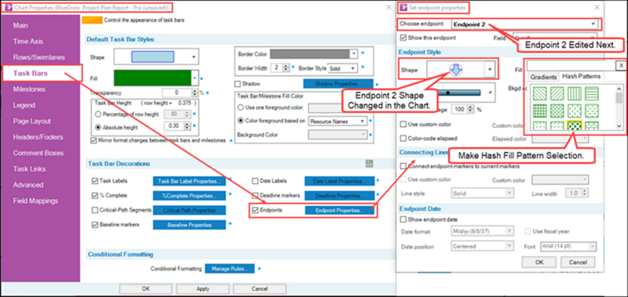
Task: Select the small square grid hash pattern
Action: pyautogui.click(x=539, y=110)
